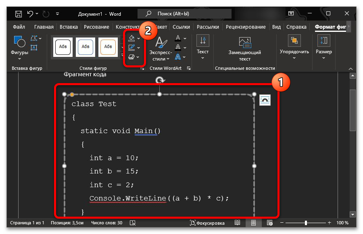Open the Рассылки tab
The width and height of the screenshot is (363, 234).
[x=208, y=27]
